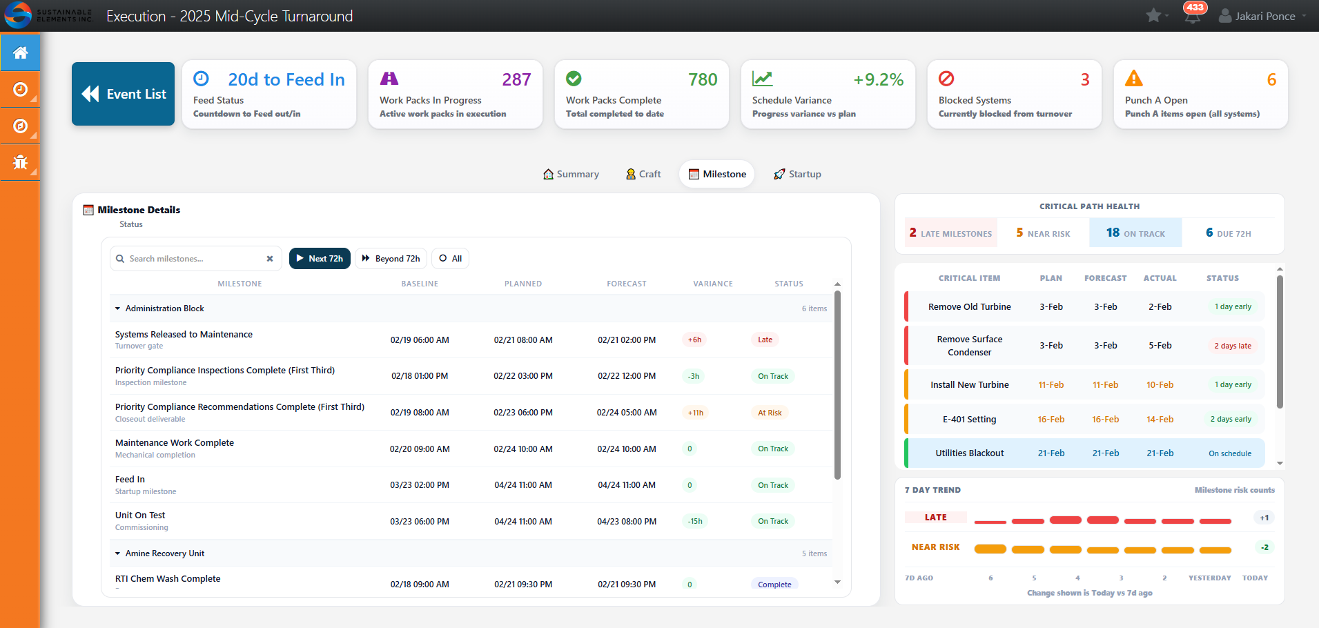Switch to the Craft tab
This screenshot has height=628, width=1319.
point(643,174)
